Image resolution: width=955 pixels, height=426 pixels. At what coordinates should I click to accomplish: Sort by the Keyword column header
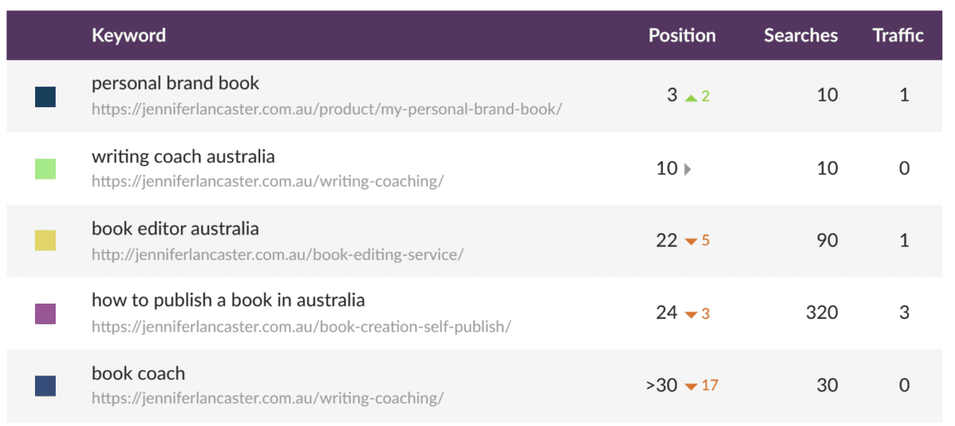[128, 36]
